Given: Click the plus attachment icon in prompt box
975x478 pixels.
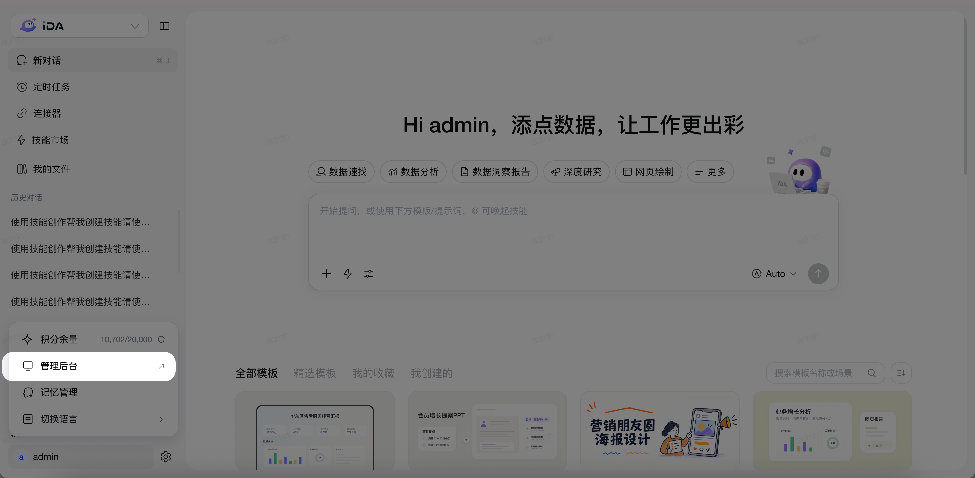Looking at the screenshot, I should tap(326, 274).
